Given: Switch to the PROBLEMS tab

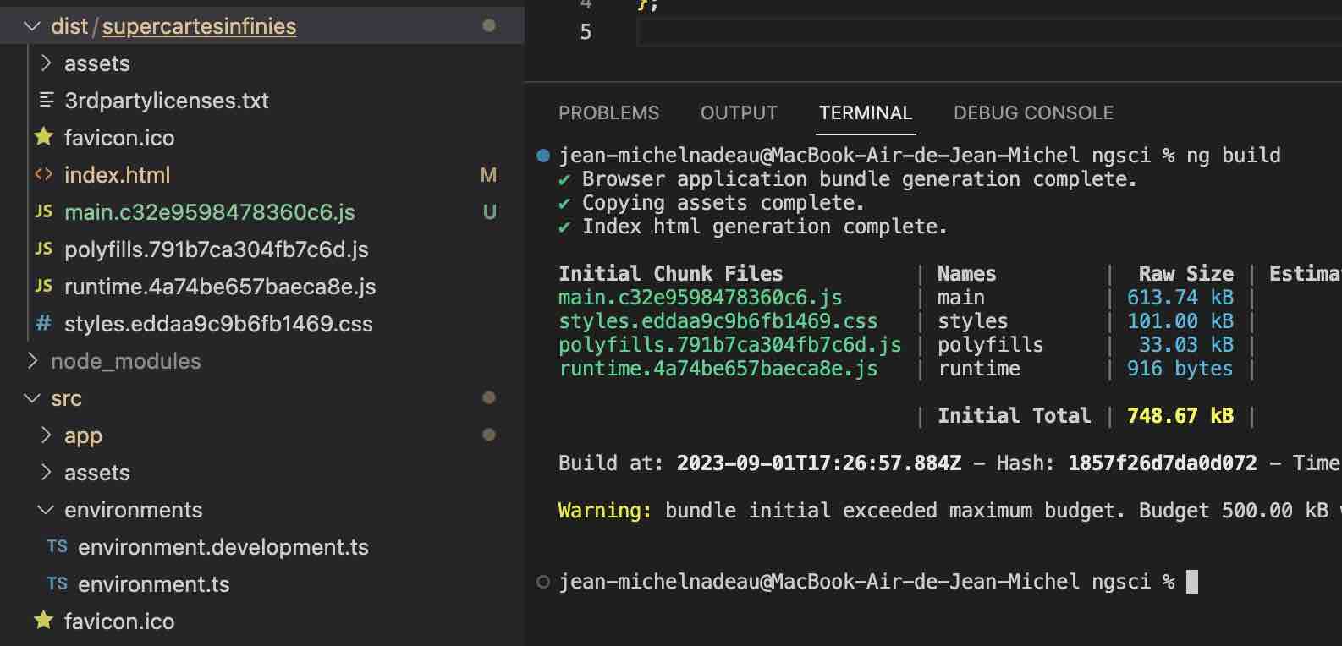Looking at the screenshot, I should [608, 112].
